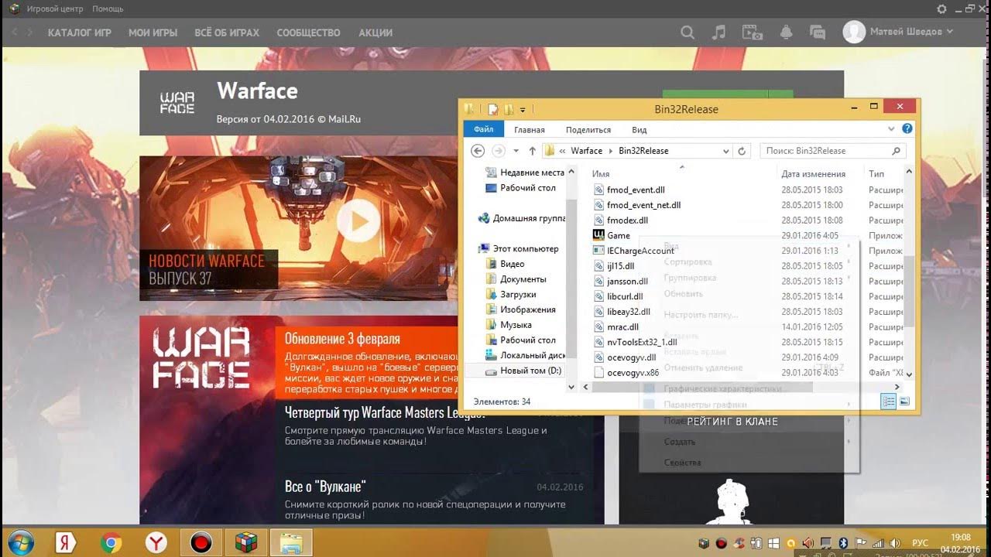
Task: Open the Rubik's cube app on taskbar
Action: click(x=246, y=543)
